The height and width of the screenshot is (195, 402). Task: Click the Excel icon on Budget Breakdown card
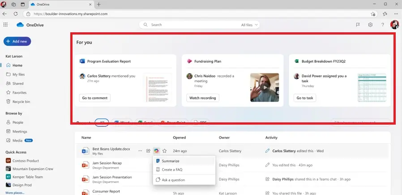[x=297, y=61]
